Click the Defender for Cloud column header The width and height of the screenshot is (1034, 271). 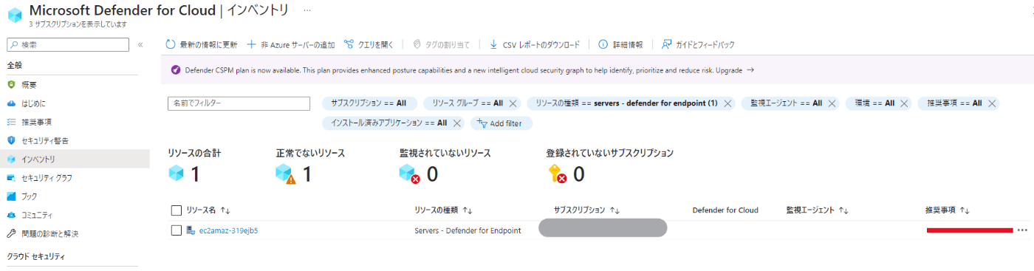click(x=725, y=210)
